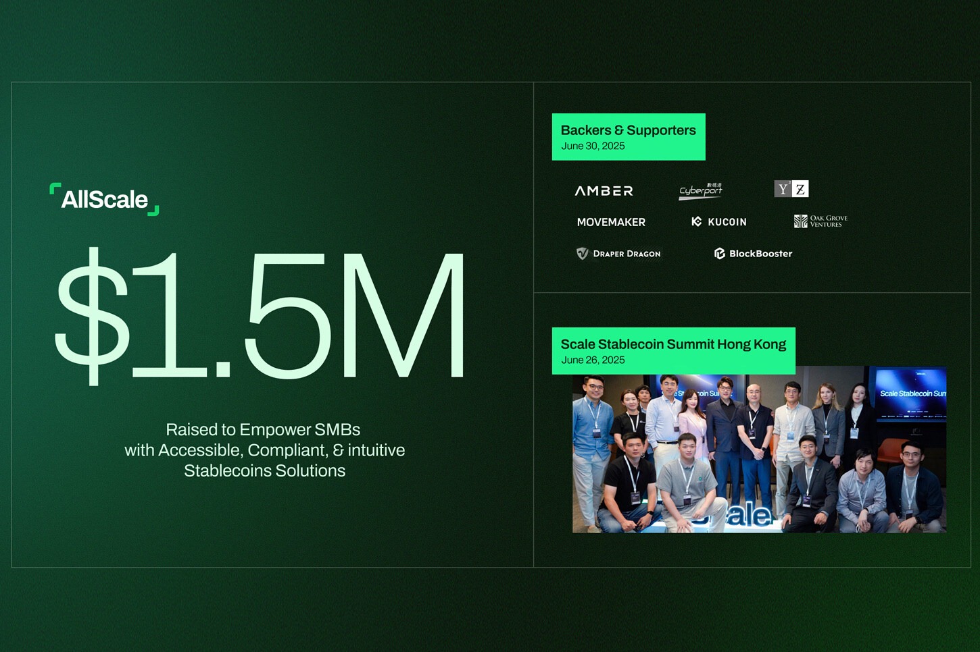The width and height of the screenshot is (980, 652).
Task: Click the Movemaker logo text
Action: tap(611, 222)
